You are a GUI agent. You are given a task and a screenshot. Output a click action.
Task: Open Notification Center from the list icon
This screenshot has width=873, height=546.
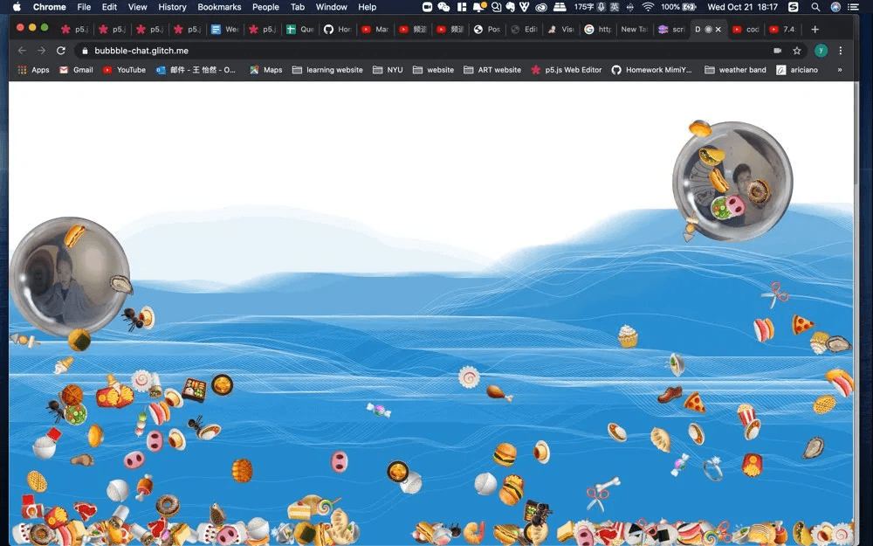coord(852,7)
